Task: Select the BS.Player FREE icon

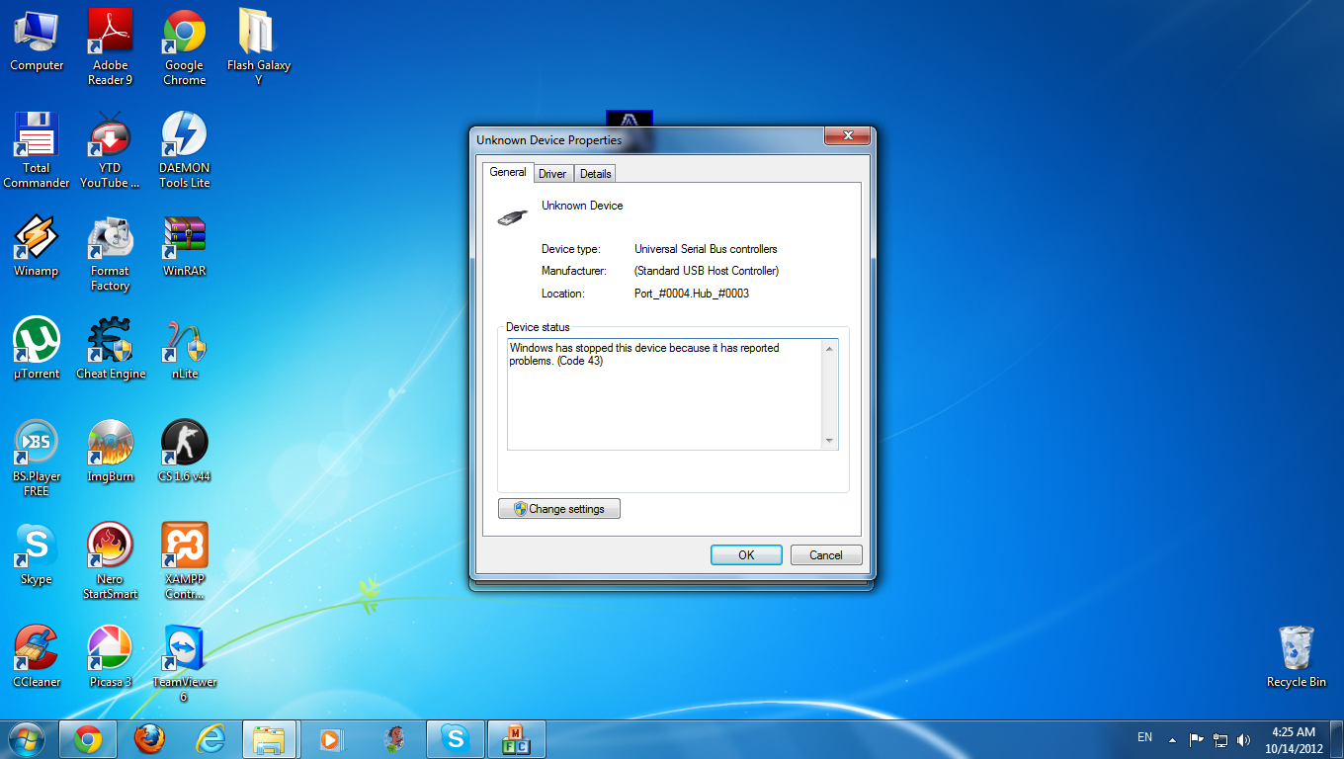Action: (37, 458)
